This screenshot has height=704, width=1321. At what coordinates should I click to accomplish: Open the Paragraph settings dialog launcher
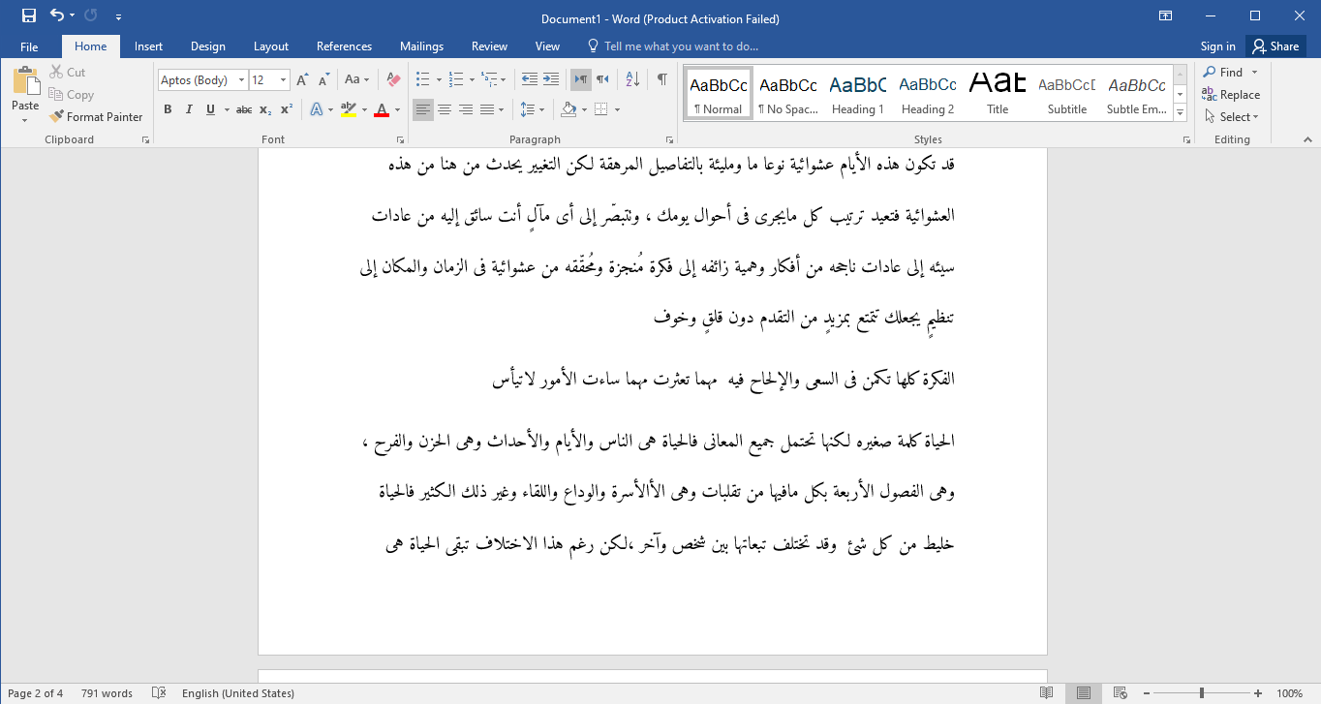(669, 140)
